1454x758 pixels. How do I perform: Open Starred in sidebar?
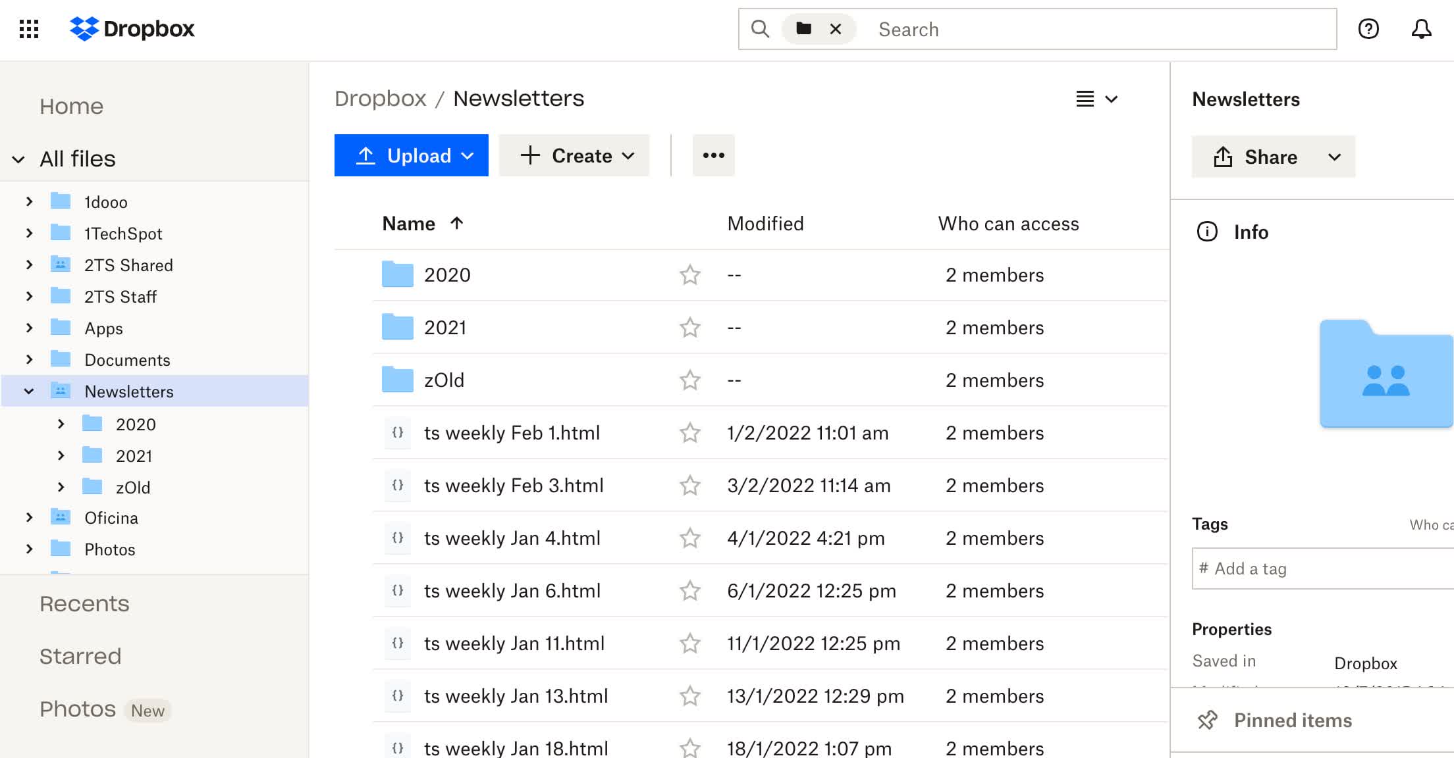coord(80,656)
